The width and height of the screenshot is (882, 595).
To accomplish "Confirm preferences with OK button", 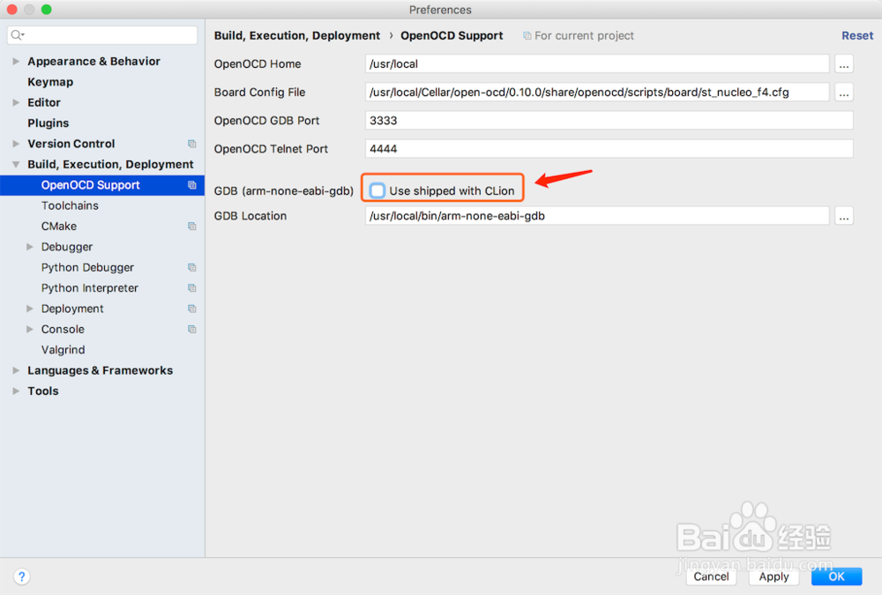I will [x=836, y=576].
